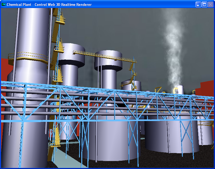
Task: Close the Chemical Plant window
Action: 210,4
